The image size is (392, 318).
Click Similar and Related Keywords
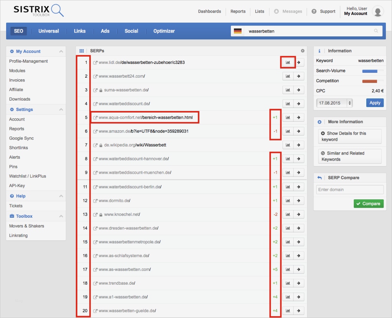(x=350, y=156)
